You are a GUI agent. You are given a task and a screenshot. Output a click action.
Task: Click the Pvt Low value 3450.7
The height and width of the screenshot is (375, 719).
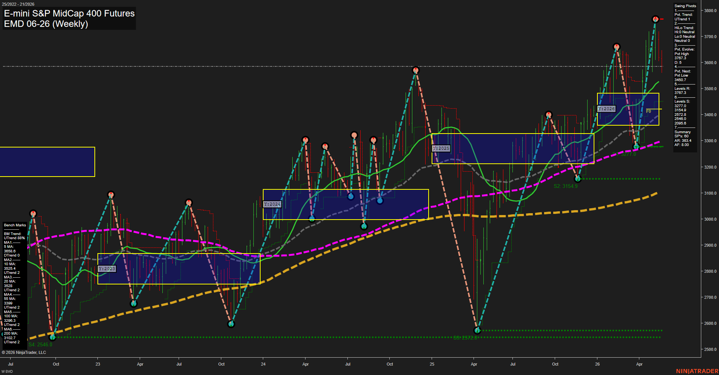pos(680,80)
